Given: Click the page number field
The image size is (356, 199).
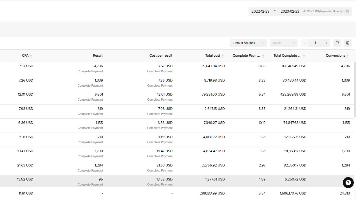Looking at the screenshot, I should [315, 43].
